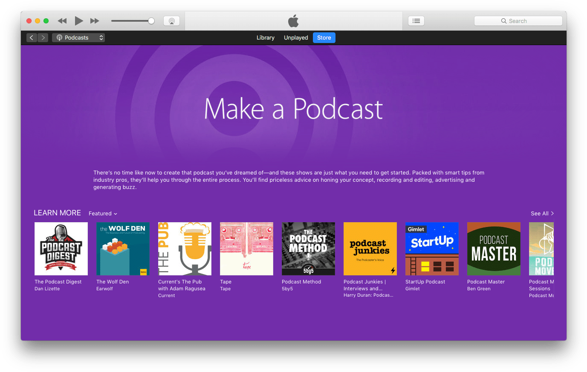The width and height of the screenshot is (587, 372).
Task: Click The Wolf Den title link
Action: [113, 282]
